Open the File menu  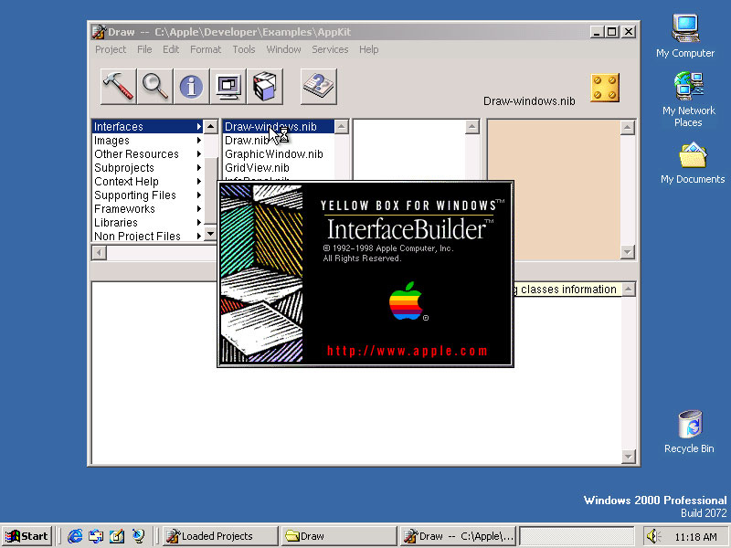(144, 49)
